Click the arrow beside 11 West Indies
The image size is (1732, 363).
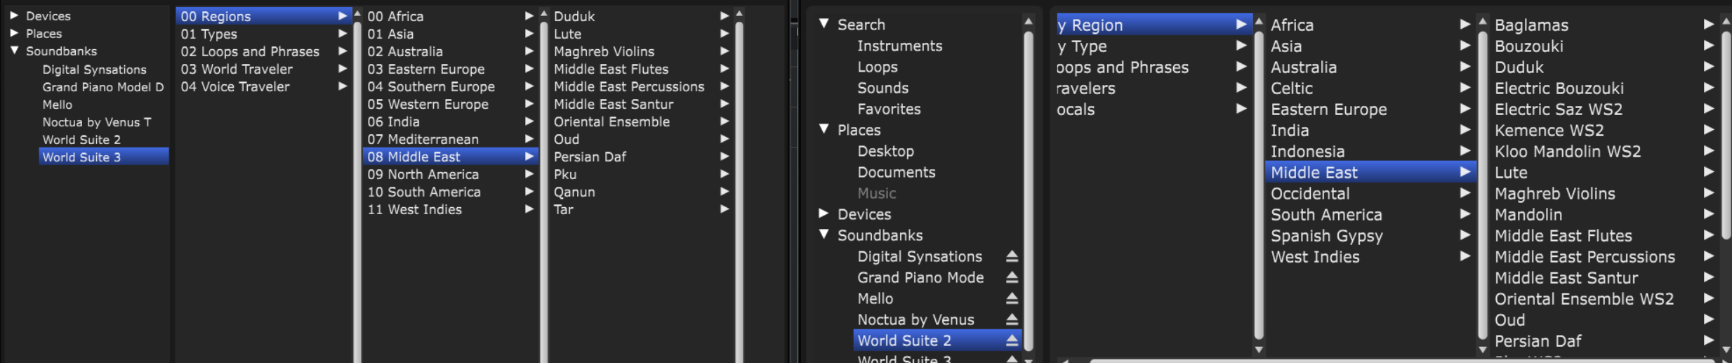point(529,209)
